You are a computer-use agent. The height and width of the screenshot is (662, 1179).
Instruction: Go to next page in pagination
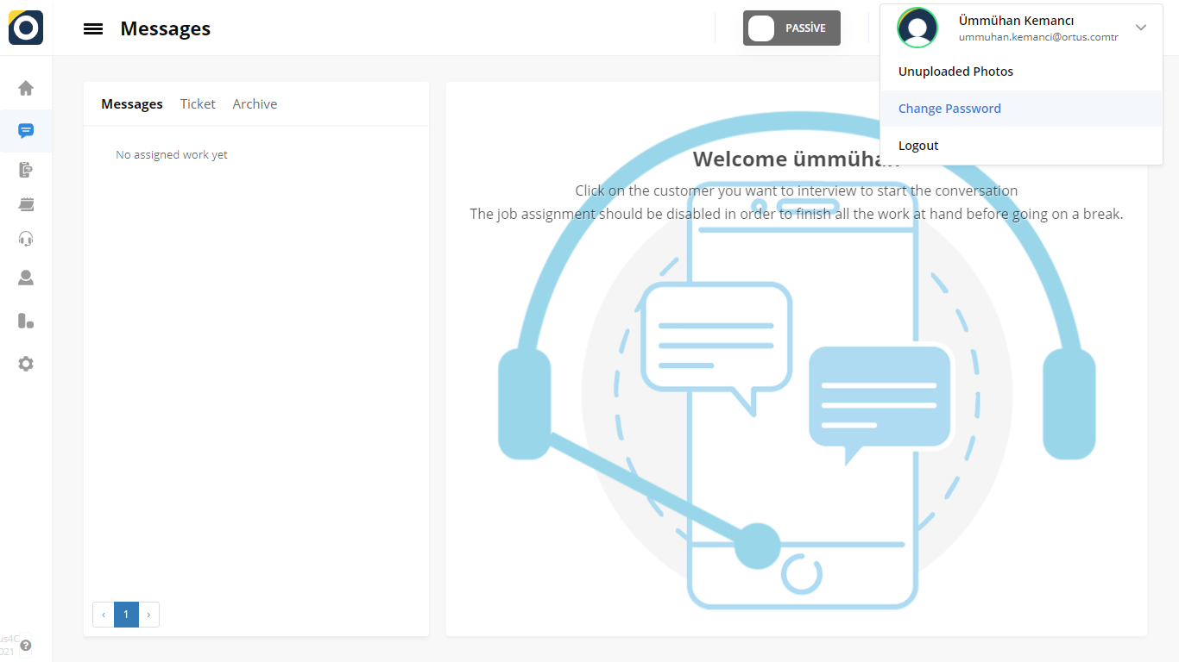tap(148, 615)
